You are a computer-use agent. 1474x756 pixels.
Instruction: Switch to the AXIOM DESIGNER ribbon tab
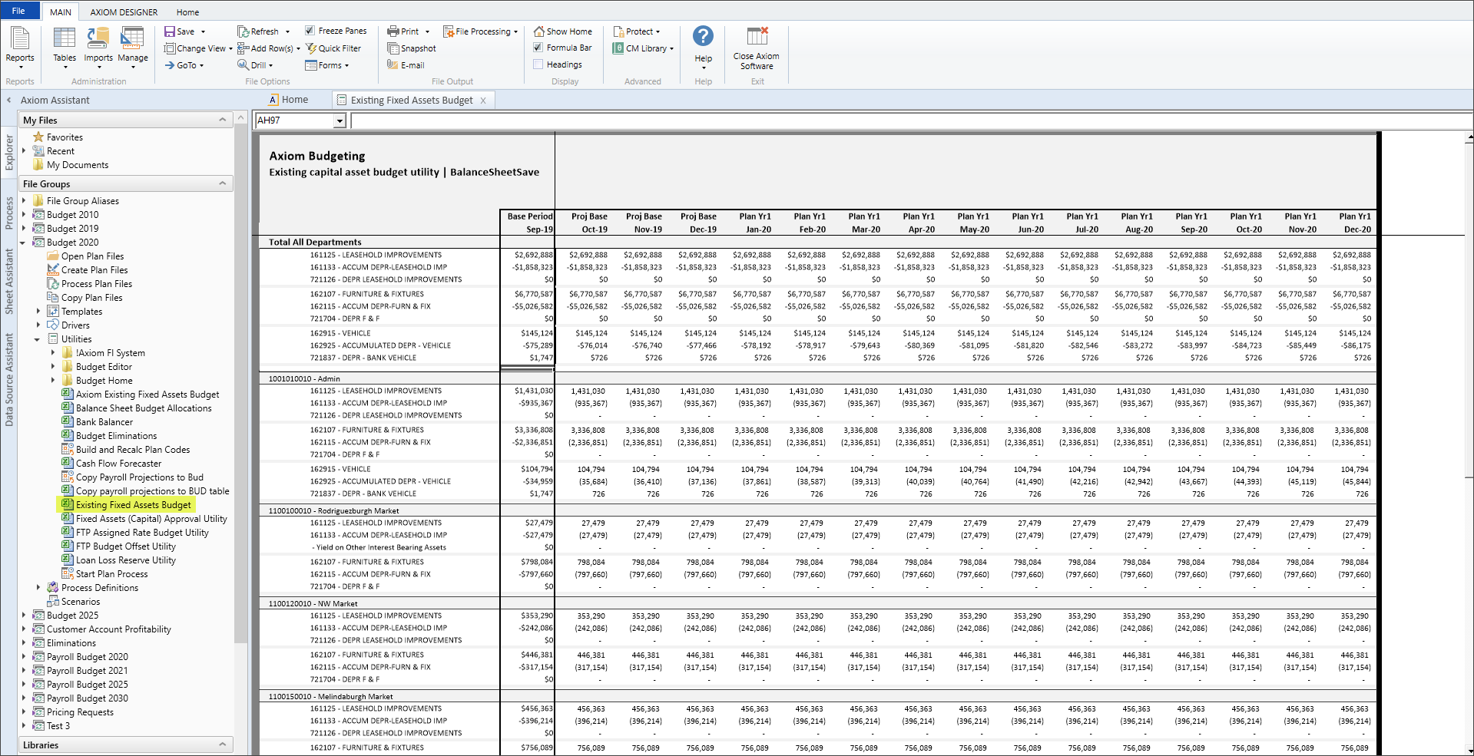tap(124, 12)
